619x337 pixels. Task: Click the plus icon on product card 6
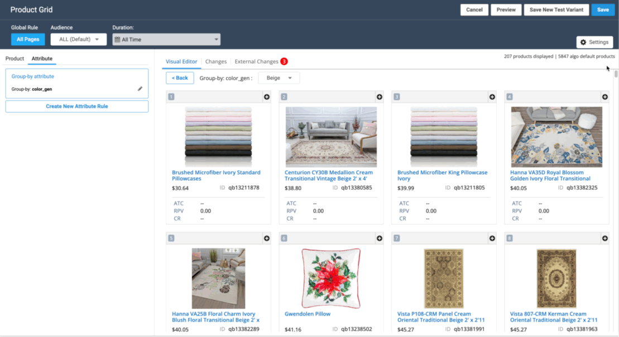click(x=380, y=238)
